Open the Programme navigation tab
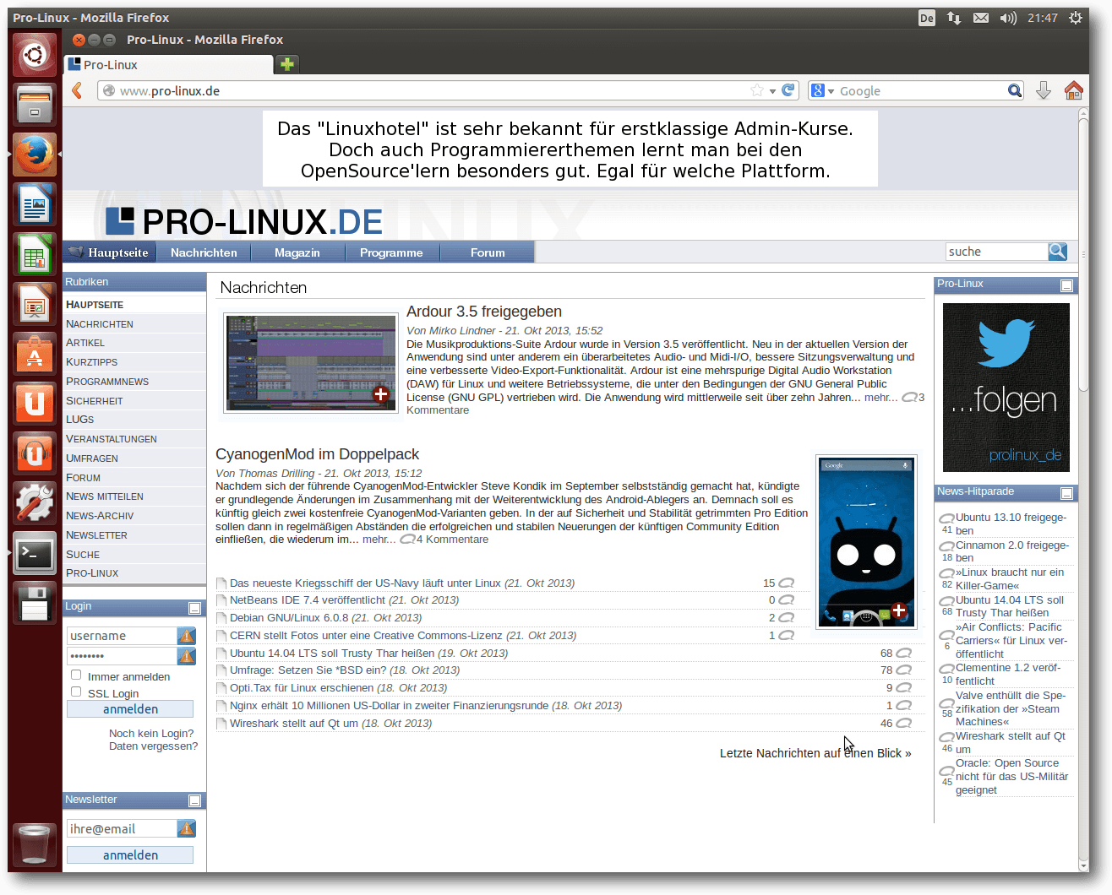Viewport: 1112px width, 895px height. (391, 252)
